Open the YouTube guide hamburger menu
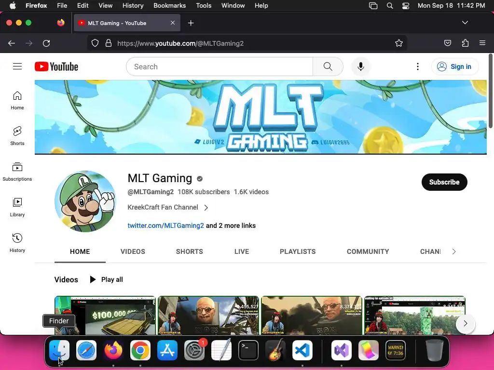Image resolution: width=494 pixels, height=370 pixels. [x=17, y=66]
